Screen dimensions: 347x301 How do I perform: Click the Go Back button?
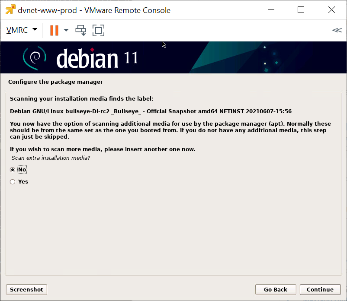[x=275, y=289]
